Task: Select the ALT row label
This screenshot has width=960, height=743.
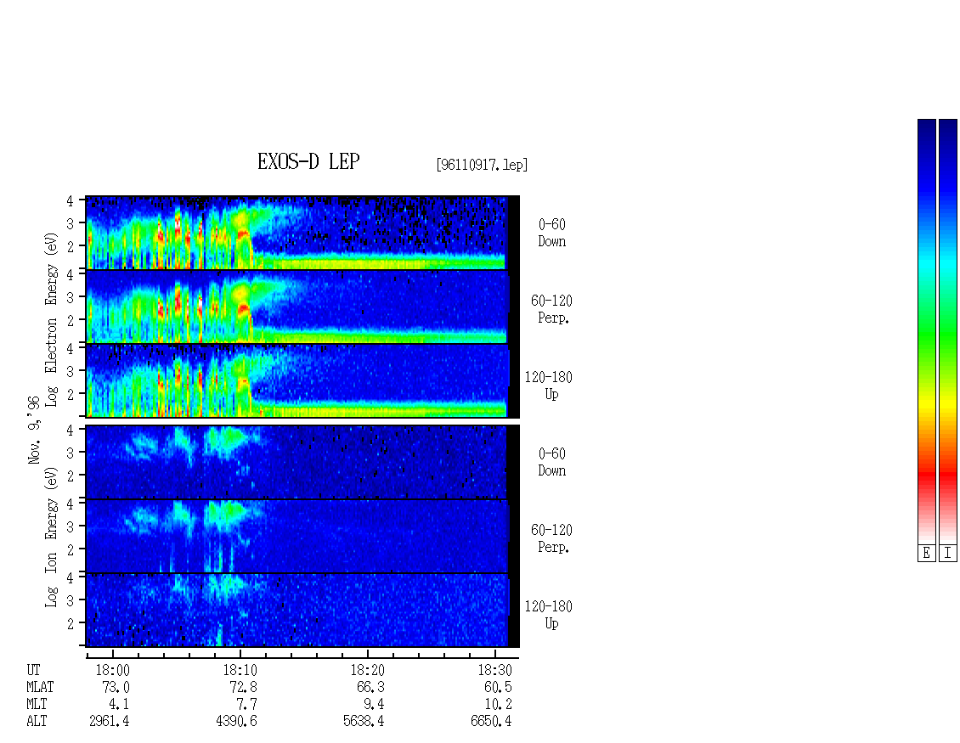Action: (37, 722)
